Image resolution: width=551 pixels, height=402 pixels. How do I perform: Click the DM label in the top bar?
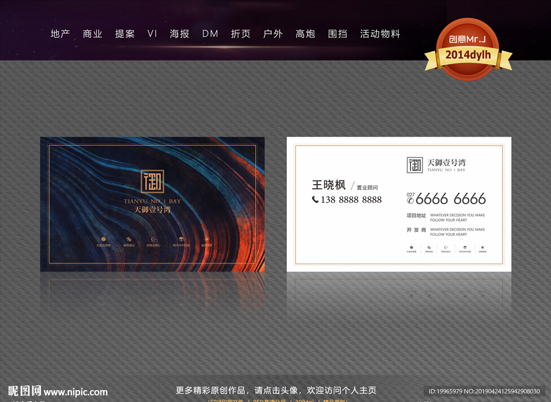pyautogui.click(x=210, y=34)
